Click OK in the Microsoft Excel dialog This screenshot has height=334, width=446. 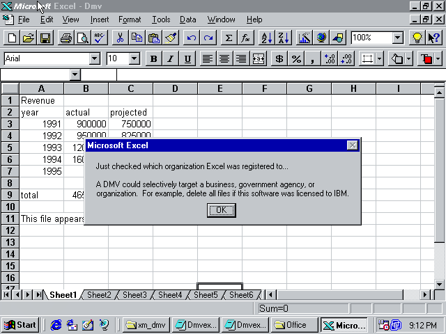[222, 210]
